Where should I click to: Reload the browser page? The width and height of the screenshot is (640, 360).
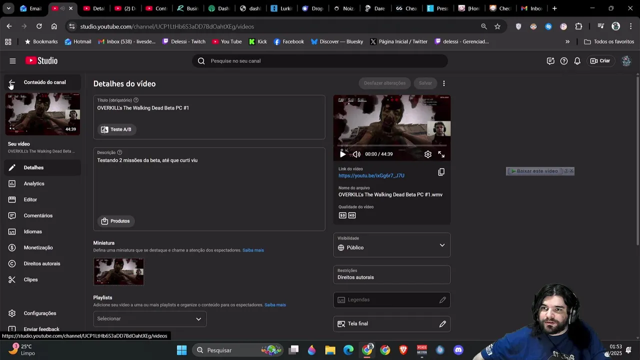39,26
